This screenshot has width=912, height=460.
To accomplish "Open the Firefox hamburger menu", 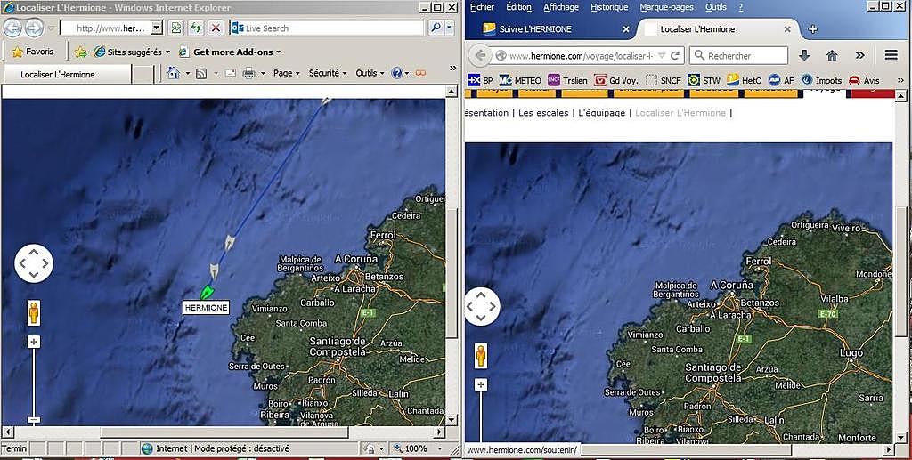I will [x=891, y=55].
